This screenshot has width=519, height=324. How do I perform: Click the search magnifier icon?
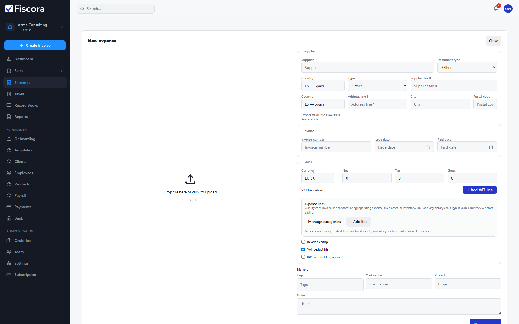[82, 9]
